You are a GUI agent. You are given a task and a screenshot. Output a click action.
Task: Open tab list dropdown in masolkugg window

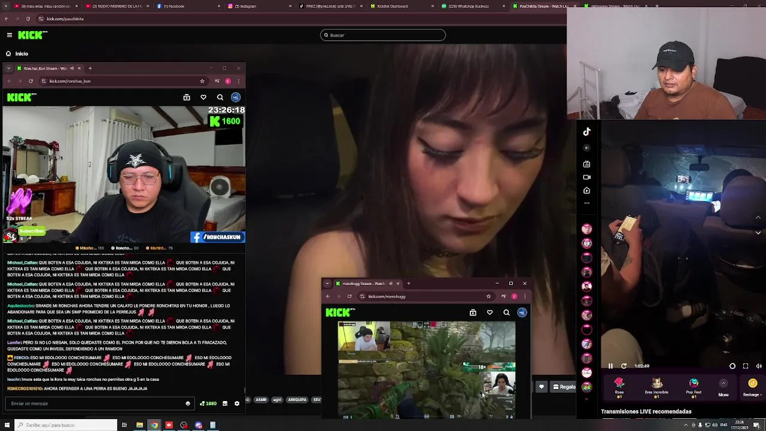pyautogui.click(x=327, y=284)
